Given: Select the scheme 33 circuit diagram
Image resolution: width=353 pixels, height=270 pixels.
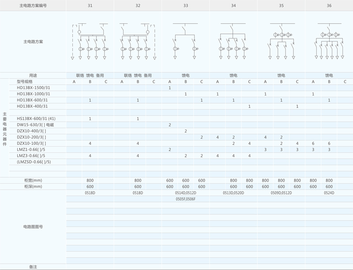Looking at the screenshot, I should pos(185,41).
